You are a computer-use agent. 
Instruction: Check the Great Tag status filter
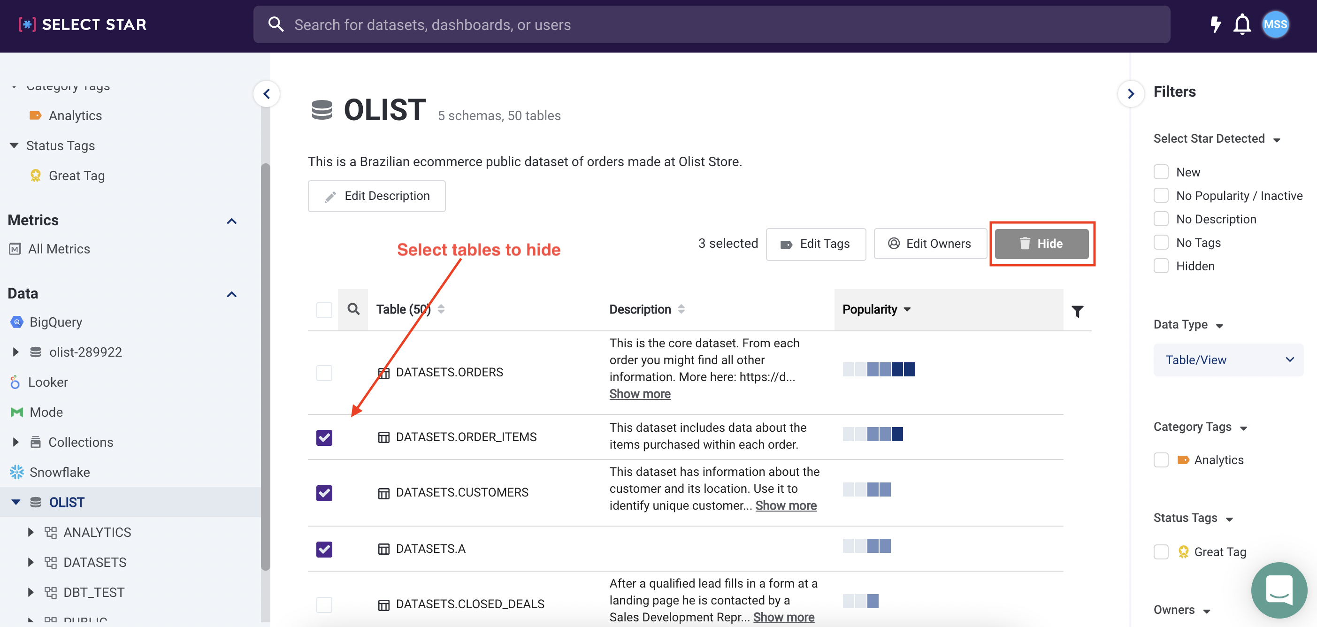1161,552
